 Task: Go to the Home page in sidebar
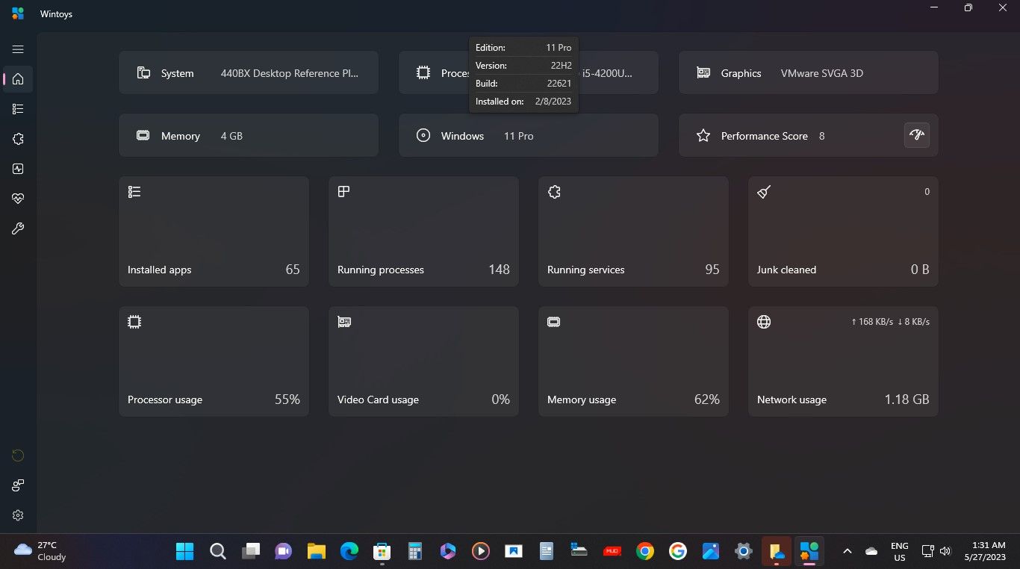tap(18, 79)
